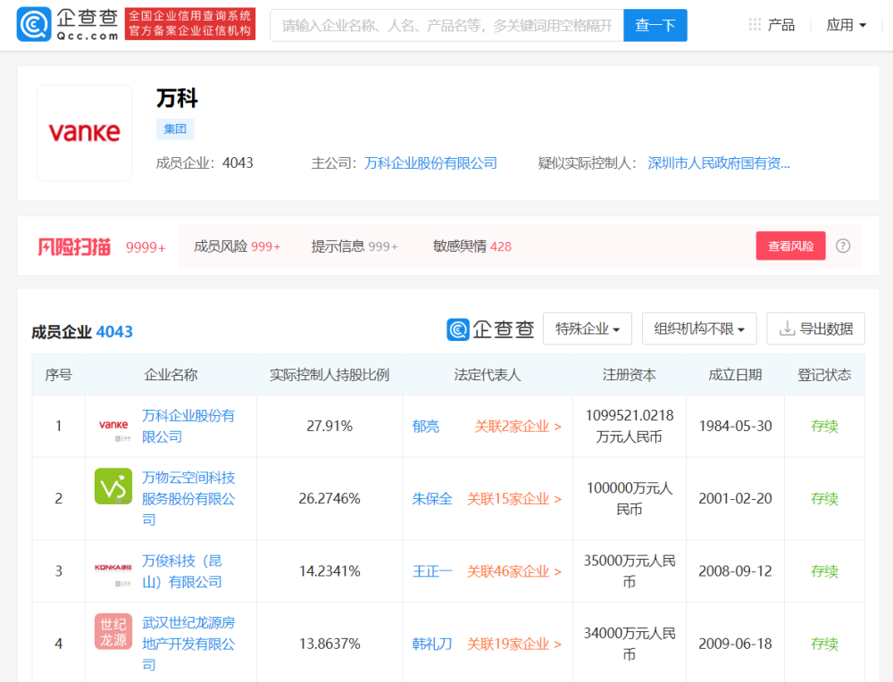Open the 产品 menu
893x682 pixels.
coord(780,25)
